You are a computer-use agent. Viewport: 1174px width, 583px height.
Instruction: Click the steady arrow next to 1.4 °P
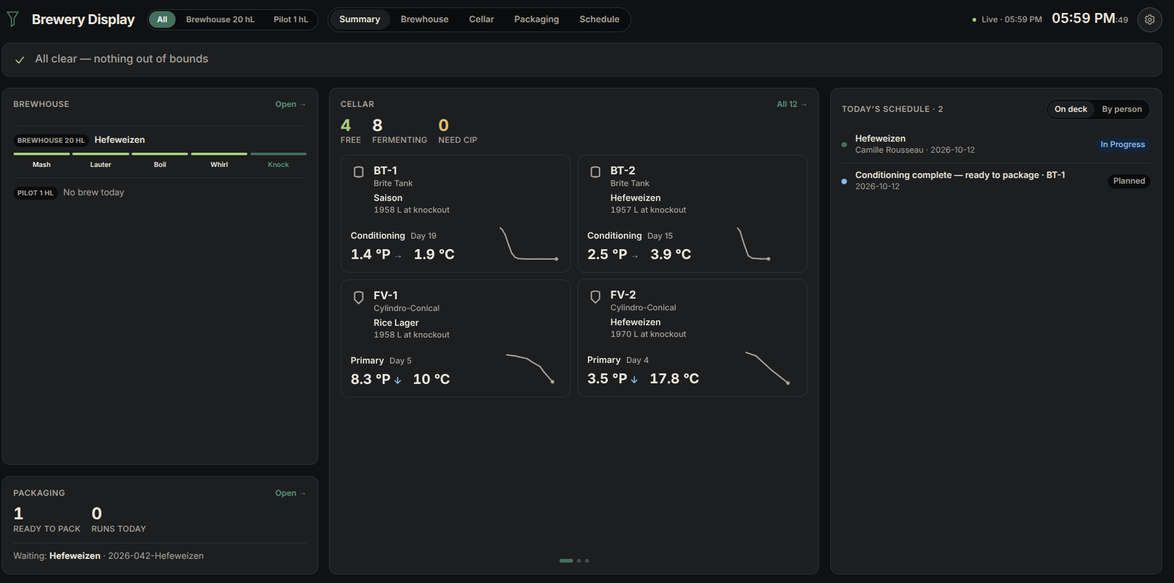tap(398, 256)
